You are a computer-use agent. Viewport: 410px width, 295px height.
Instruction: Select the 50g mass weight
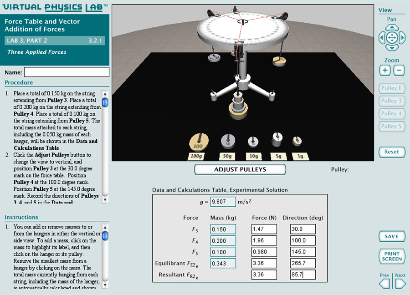[x=227, y=141]
